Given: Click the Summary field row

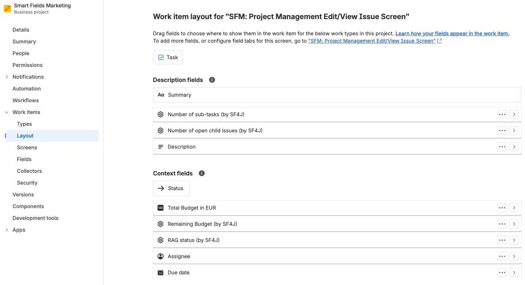Looking at the screenshot, I should point(337,95).
